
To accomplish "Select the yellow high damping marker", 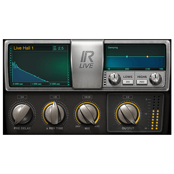I will [x=147, y=57].
